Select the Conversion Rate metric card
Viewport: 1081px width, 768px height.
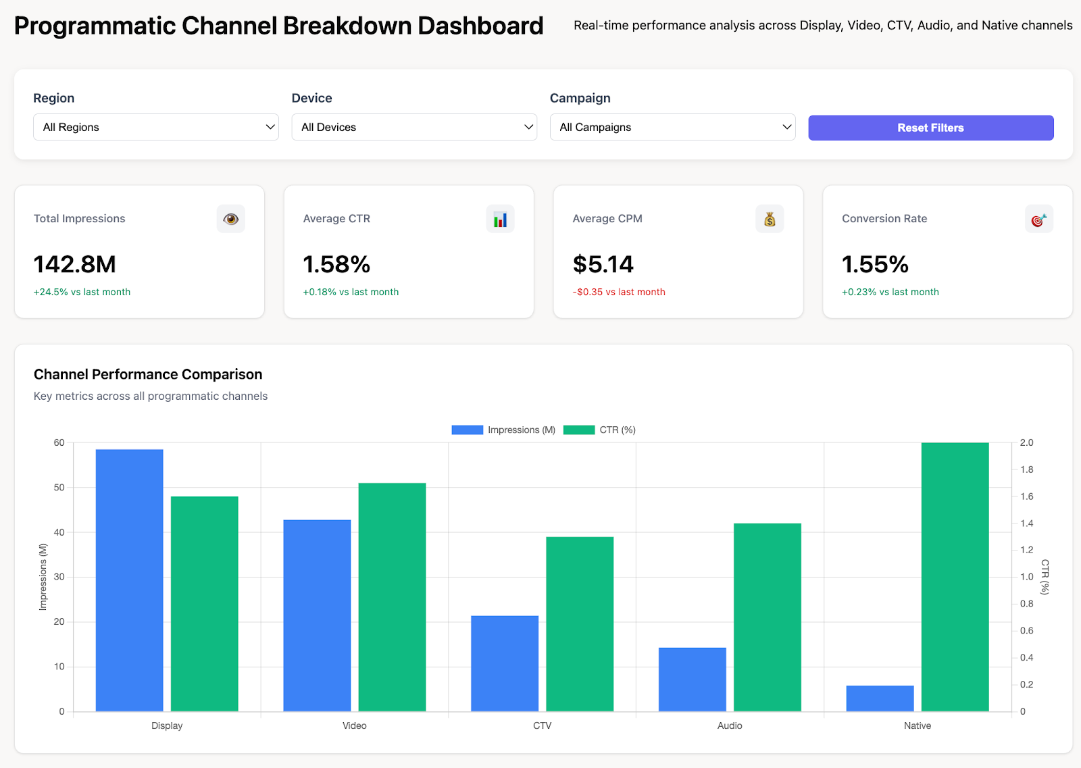(947, 252)
